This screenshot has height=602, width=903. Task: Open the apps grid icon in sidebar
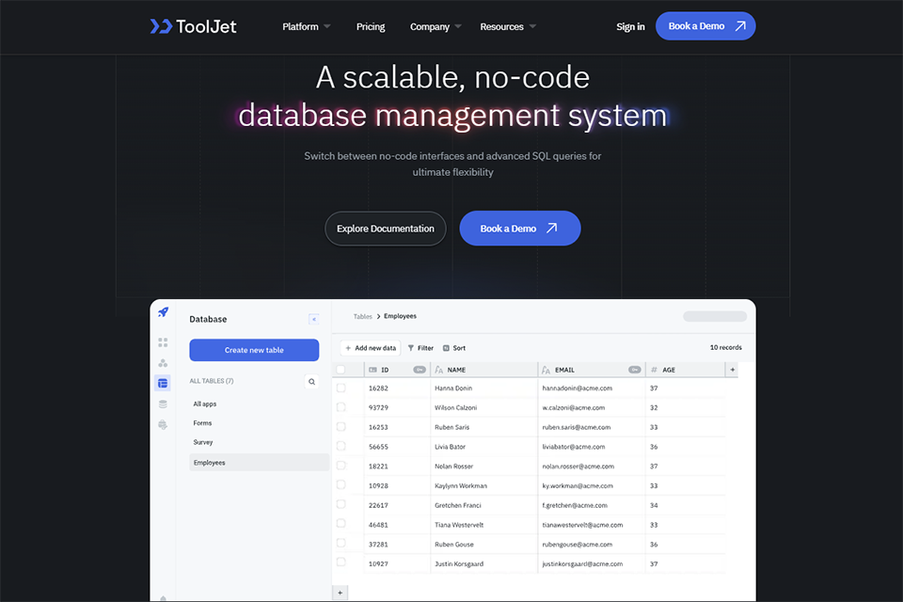click(163, 342)
